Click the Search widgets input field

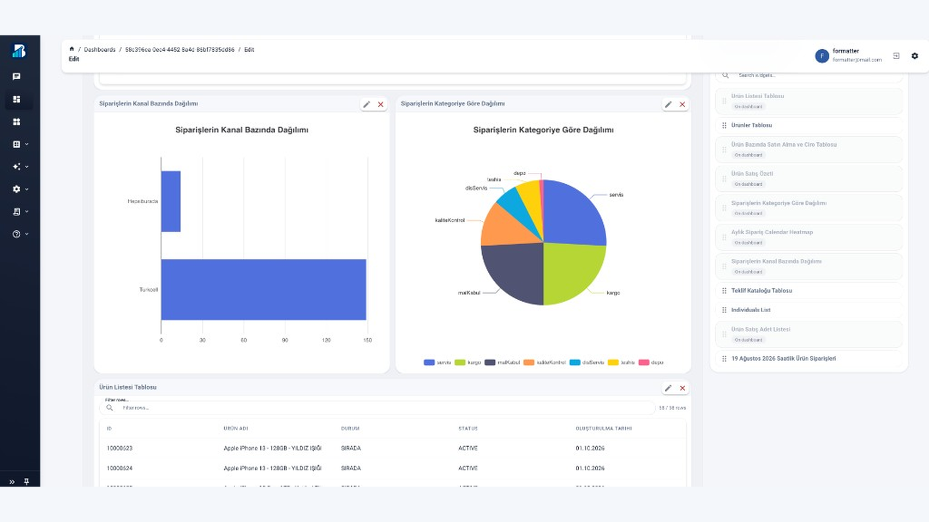[x=809, y=75]
